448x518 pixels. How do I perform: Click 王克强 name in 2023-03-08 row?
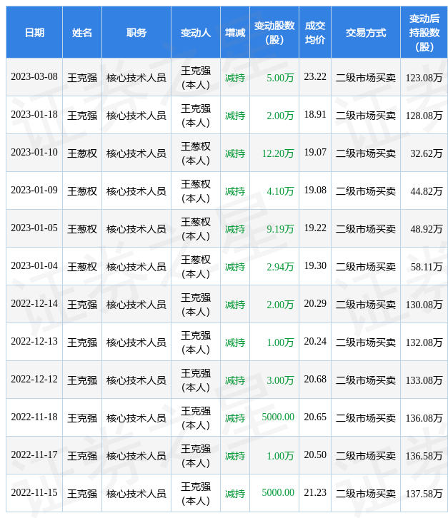pyautogui.click(x=82, y=78)
